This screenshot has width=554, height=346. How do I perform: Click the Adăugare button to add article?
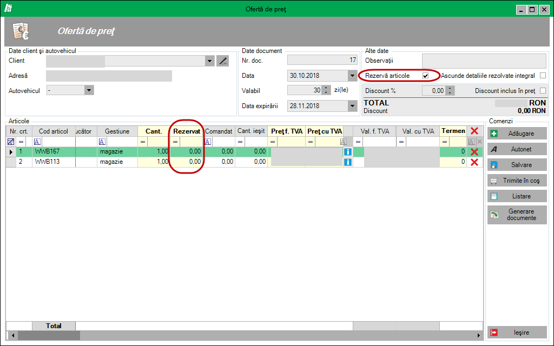pyautogui.click(x=517, y=134)
